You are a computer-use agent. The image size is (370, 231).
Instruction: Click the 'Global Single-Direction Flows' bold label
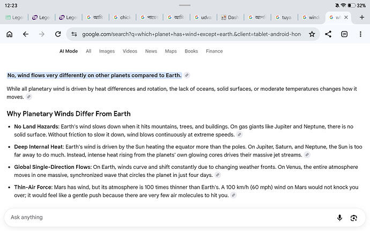tap(53, 167)
